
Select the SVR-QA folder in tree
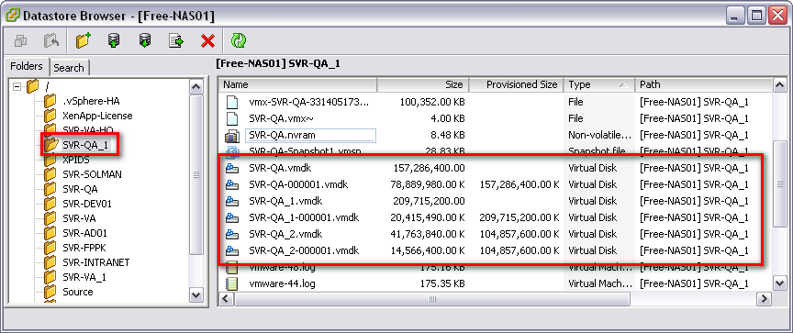pyautogui.click(x=81, y=189)
